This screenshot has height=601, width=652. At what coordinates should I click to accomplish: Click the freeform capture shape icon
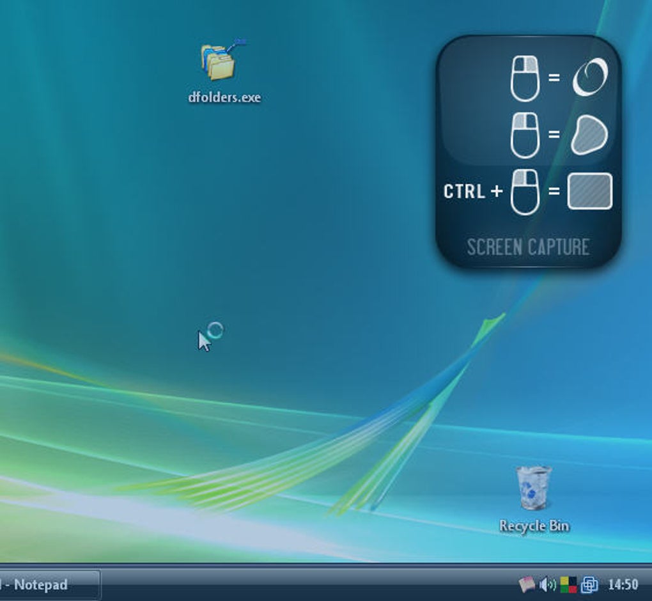589,135
